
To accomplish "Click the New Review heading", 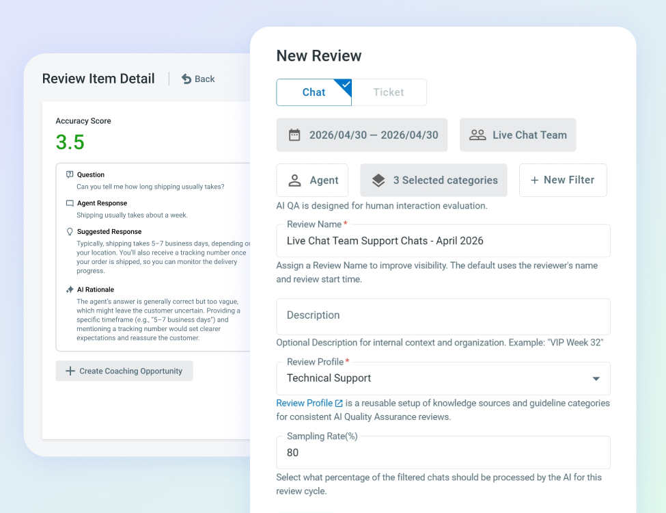I will tap(319, 55).
